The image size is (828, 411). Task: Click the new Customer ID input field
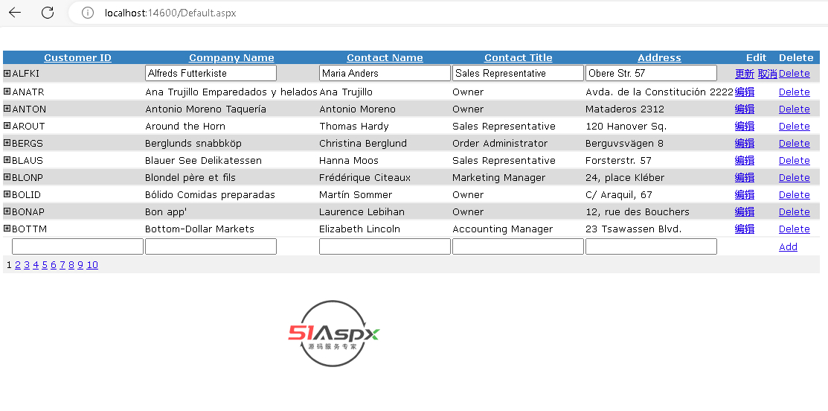(x=77, y=246)
